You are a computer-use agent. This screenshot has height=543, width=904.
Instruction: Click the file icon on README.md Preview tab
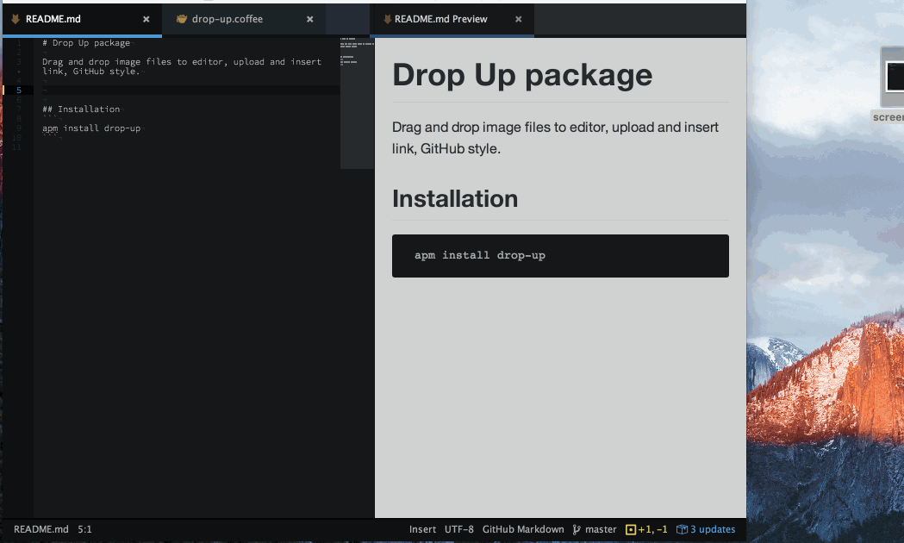pyautogui.click(x=388, y=19)
